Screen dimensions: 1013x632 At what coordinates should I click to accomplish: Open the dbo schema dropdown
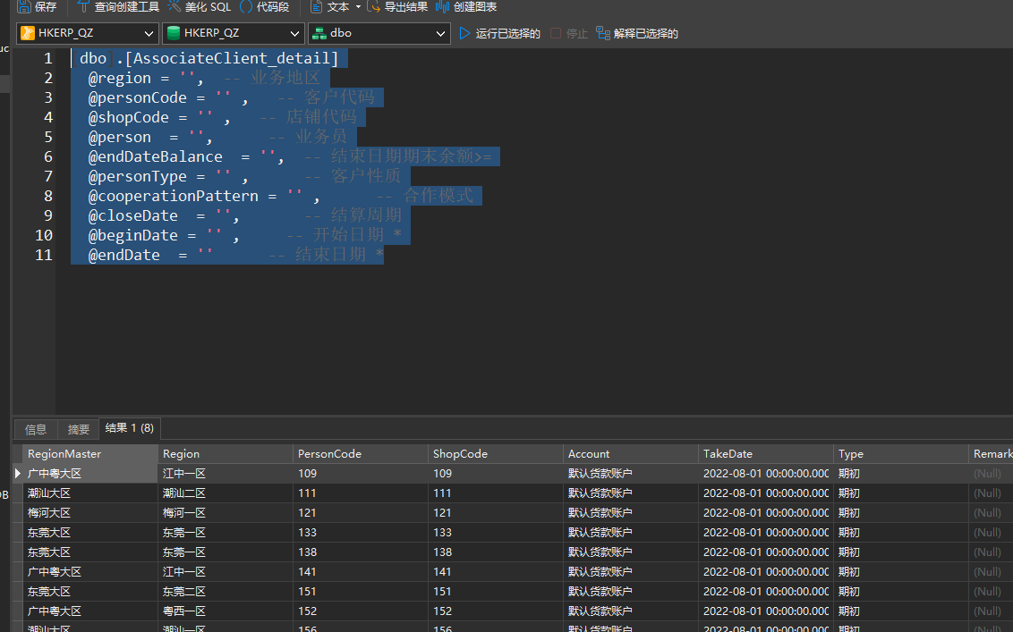[x=379, y=33]
